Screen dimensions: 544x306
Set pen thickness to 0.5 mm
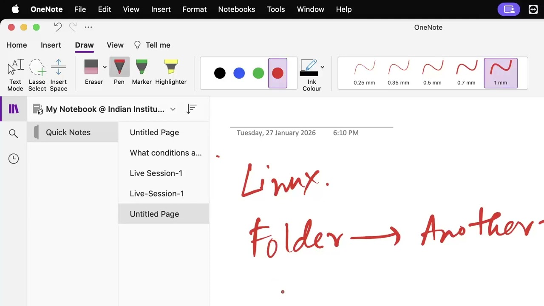(432, 73)
